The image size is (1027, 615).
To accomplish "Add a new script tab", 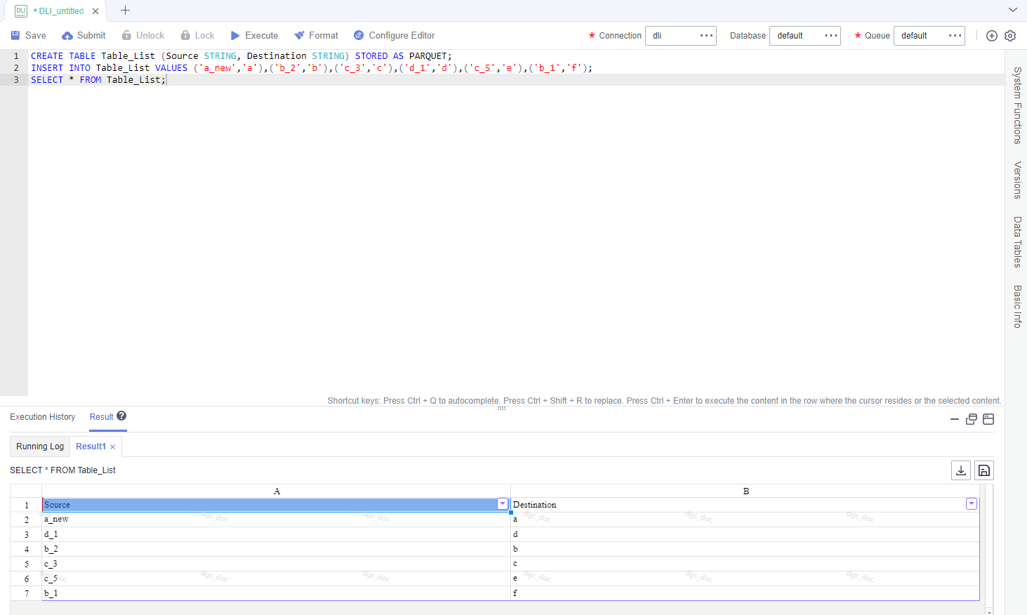I will tap(125, 11).
